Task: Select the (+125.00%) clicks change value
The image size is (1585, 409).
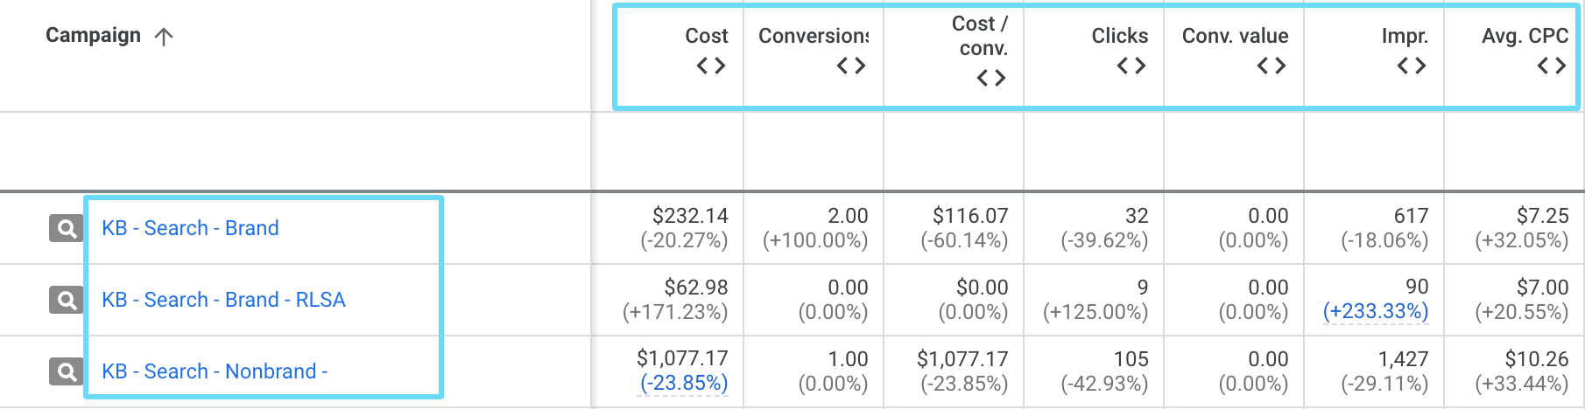Action: click(1095, 312)
